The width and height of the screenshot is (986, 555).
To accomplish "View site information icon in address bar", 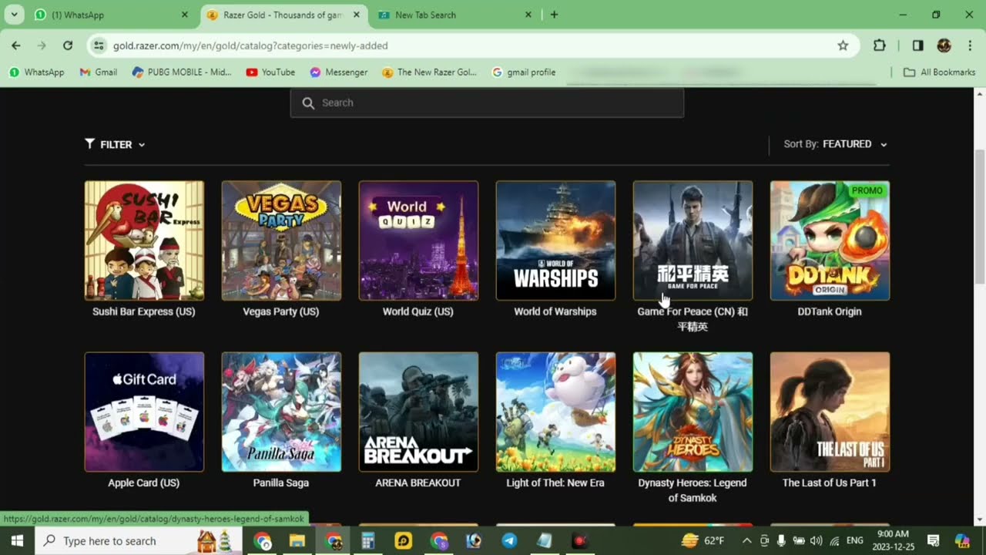I will point(99,45).
